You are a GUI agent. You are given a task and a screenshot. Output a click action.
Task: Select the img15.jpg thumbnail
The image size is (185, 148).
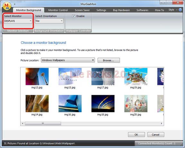[x=70, y=77]
